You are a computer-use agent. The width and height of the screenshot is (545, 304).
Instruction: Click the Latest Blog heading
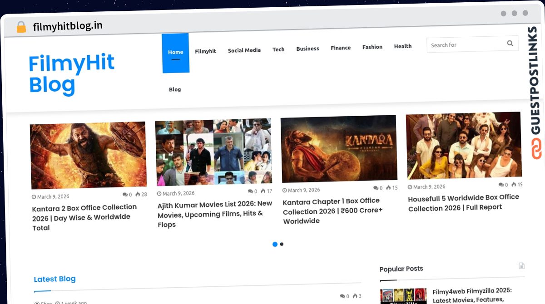click(x=54, y=279)
